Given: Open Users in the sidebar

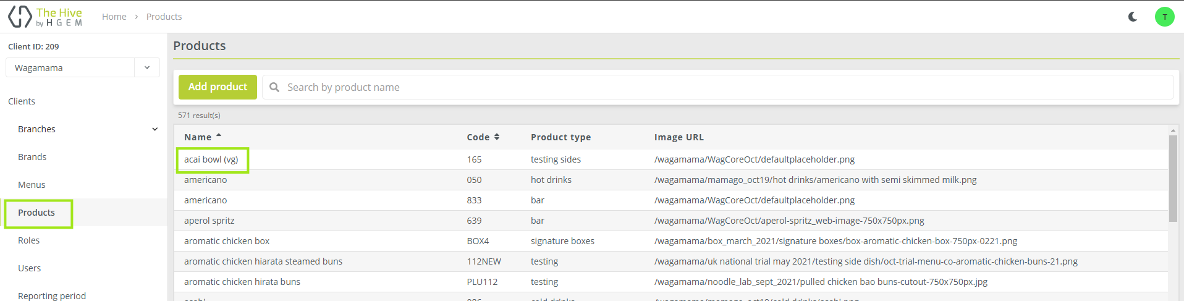Looking at the screenshot, I should [x=29, y=268].
